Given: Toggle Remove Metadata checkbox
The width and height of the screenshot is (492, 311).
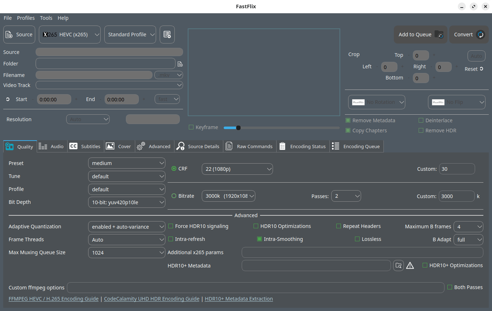Looking at the screenshot, I should [x=348, y=120].
